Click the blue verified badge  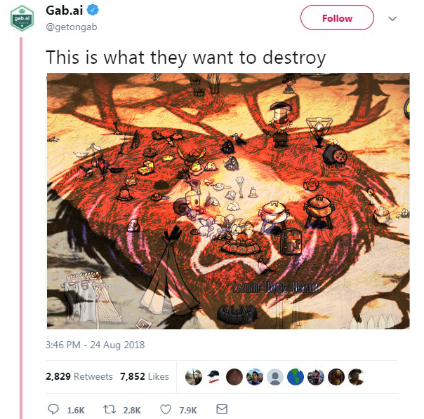click(93, 11)
